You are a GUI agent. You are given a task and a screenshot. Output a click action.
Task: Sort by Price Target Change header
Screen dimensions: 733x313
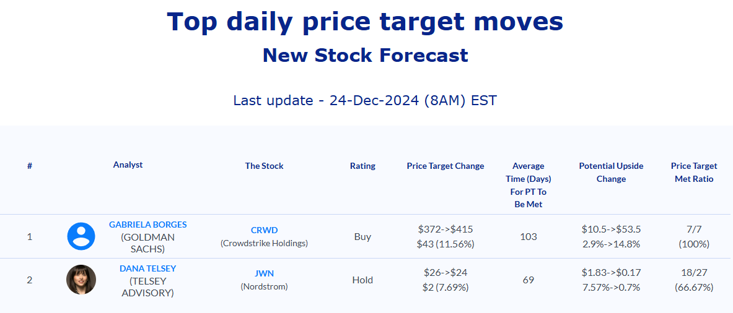pos(446,166)
